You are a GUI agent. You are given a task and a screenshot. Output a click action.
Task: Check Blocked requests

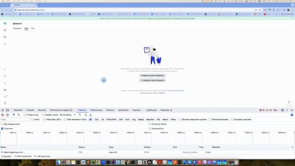coord(210,119)
